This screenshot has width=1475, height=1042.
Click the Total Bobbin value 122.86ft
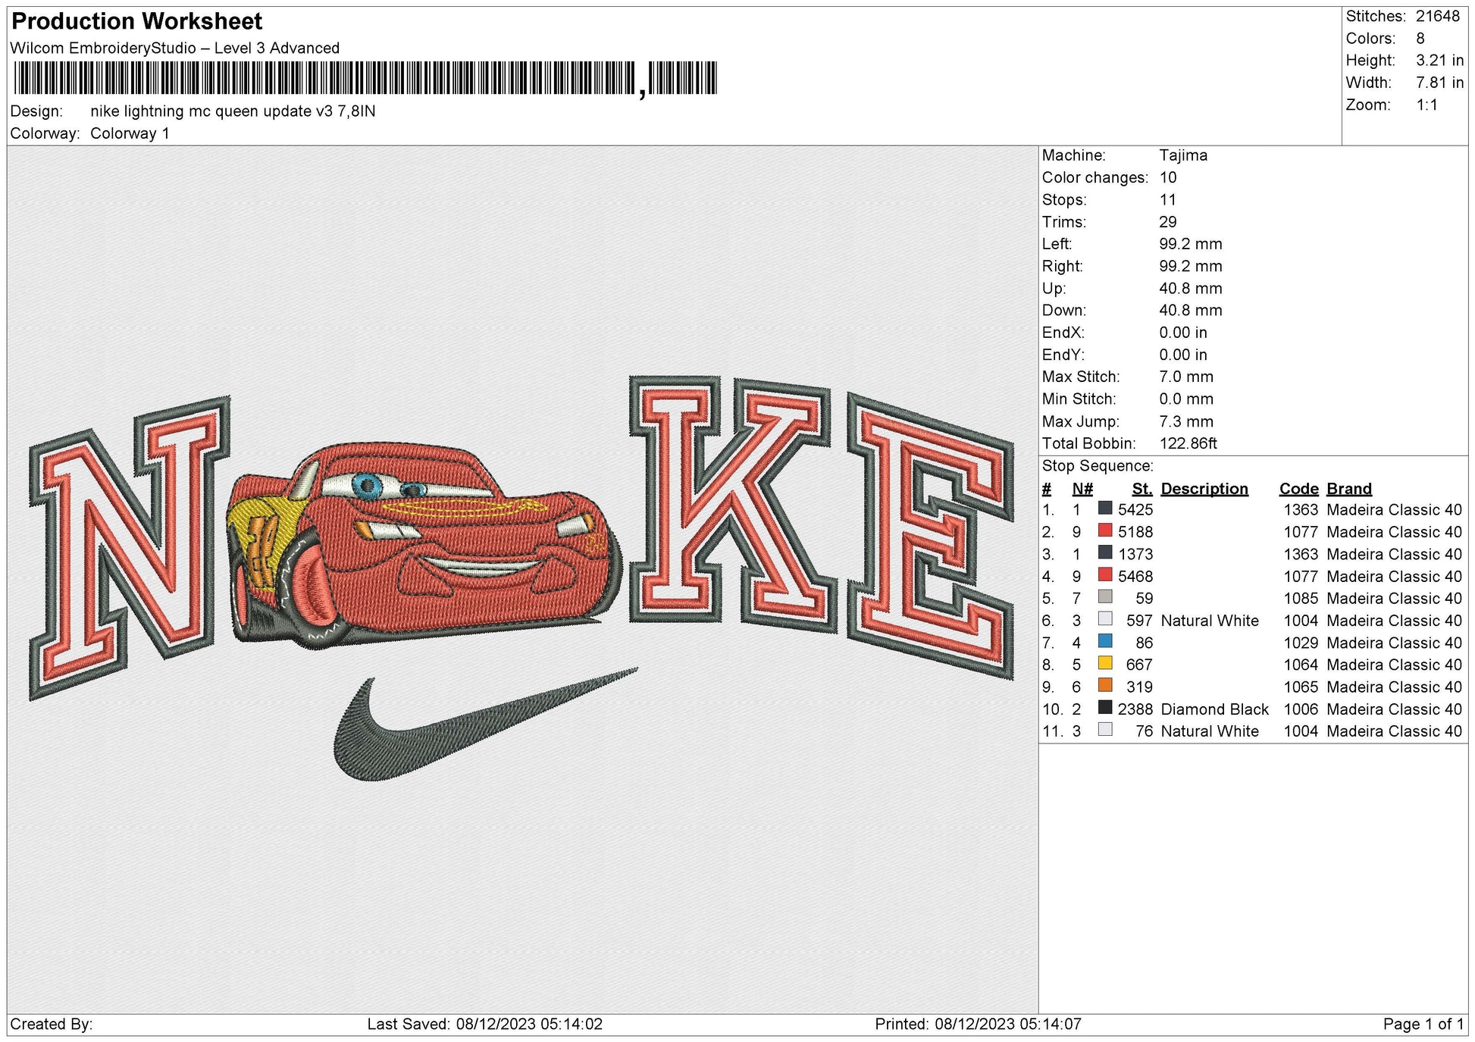click(1188, 443)
